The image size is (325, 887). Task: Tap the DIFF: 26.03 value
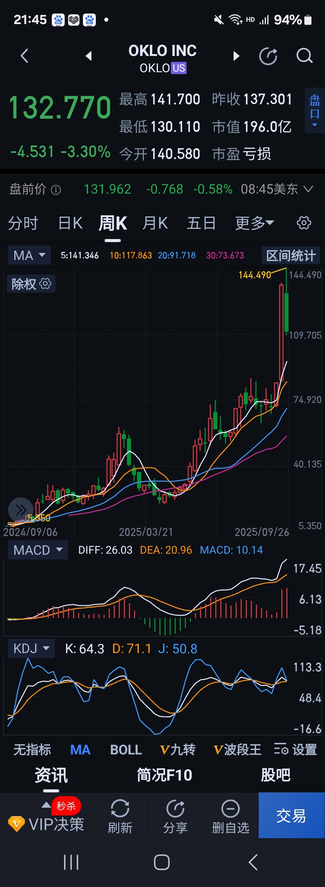click(x=105, y=550)
